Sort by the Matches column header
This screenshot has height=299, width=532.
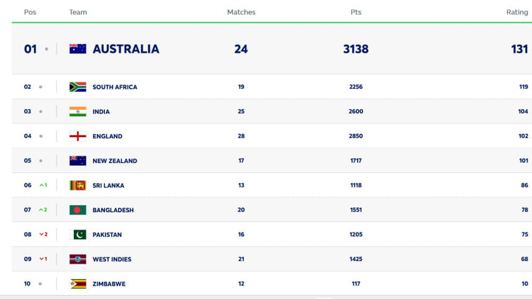point(241,12)
